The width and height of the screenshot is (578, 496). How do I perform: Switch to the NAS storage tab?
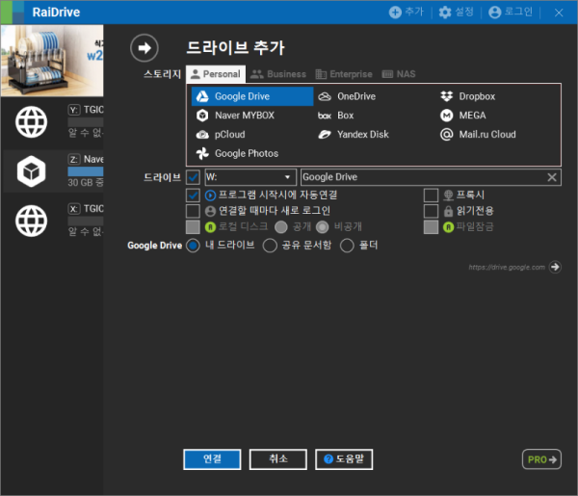399,74
